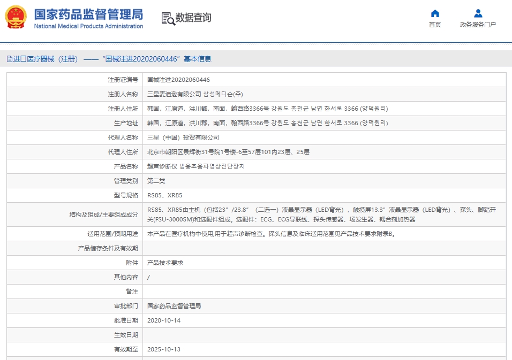The height and width of the screenshot is (360, 512).
Task: Open the 数据查询 label
Action: (193, 18)
